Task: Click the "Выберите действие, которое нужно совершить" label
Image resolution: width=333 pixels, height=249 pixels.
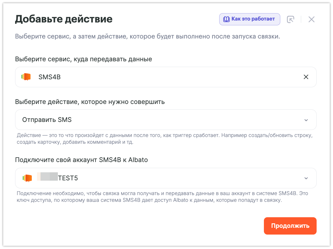Action: 90,102
